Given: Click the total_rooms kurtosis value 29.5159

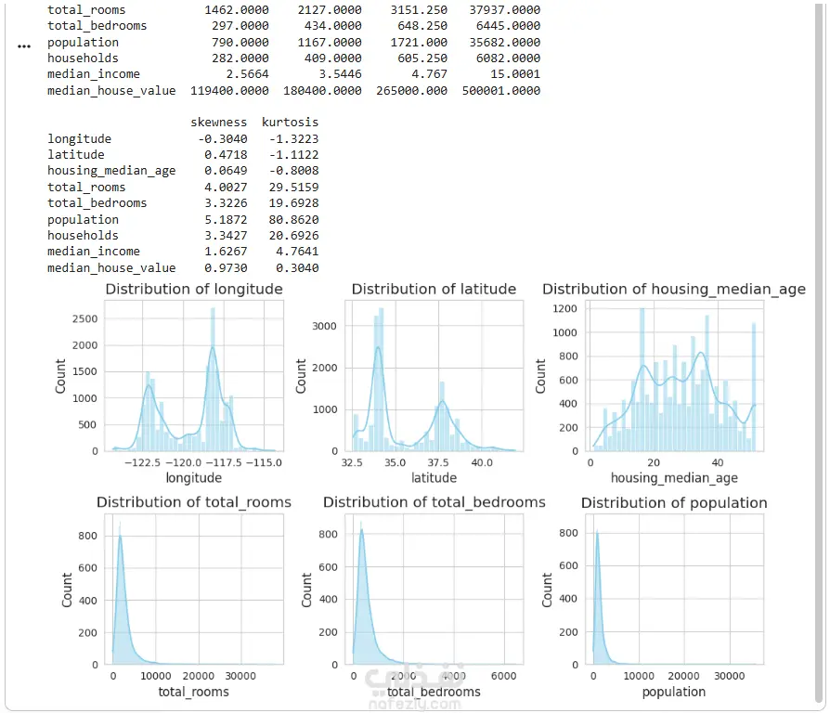Looking at the screenshot, I should (293, 187).
